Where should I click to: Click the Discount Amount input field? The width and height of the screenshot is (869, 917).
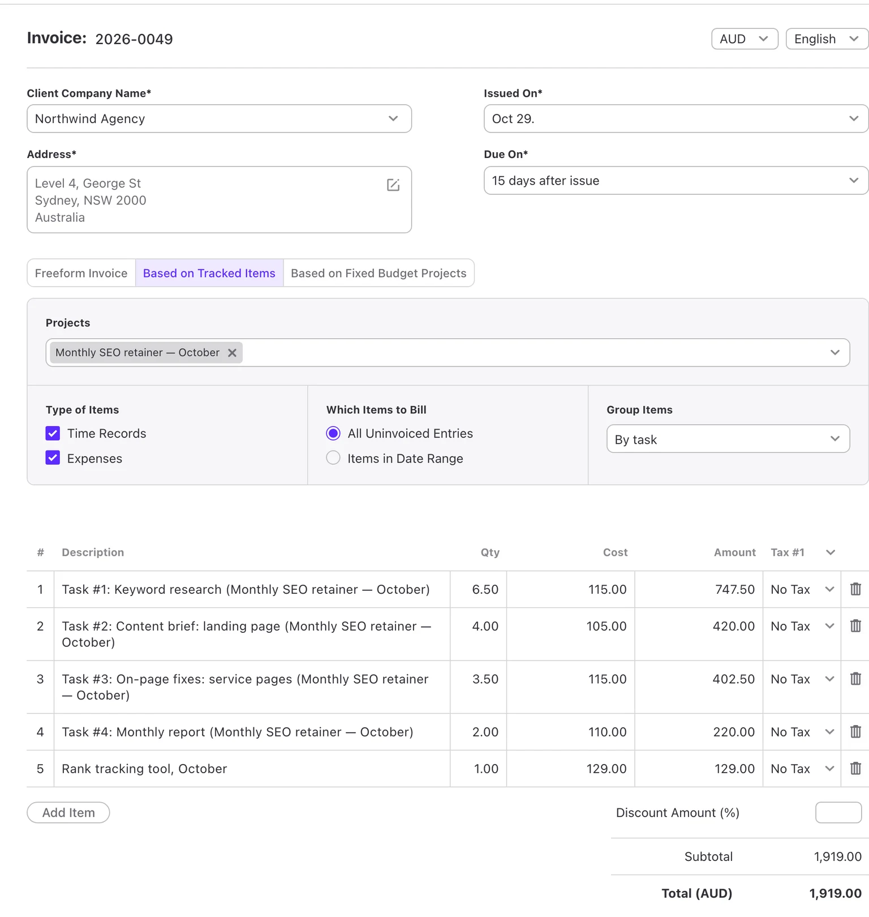(838, 813)
